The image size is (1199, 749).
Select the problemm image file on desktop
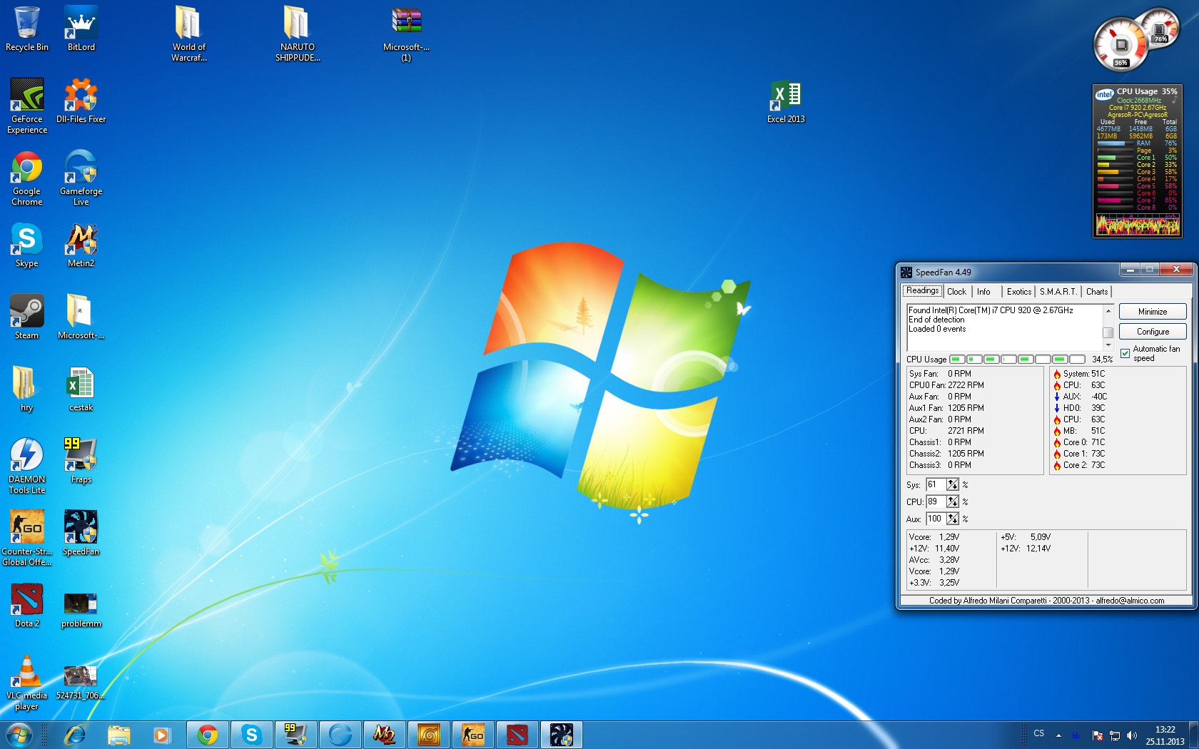[x=81, y=610]
